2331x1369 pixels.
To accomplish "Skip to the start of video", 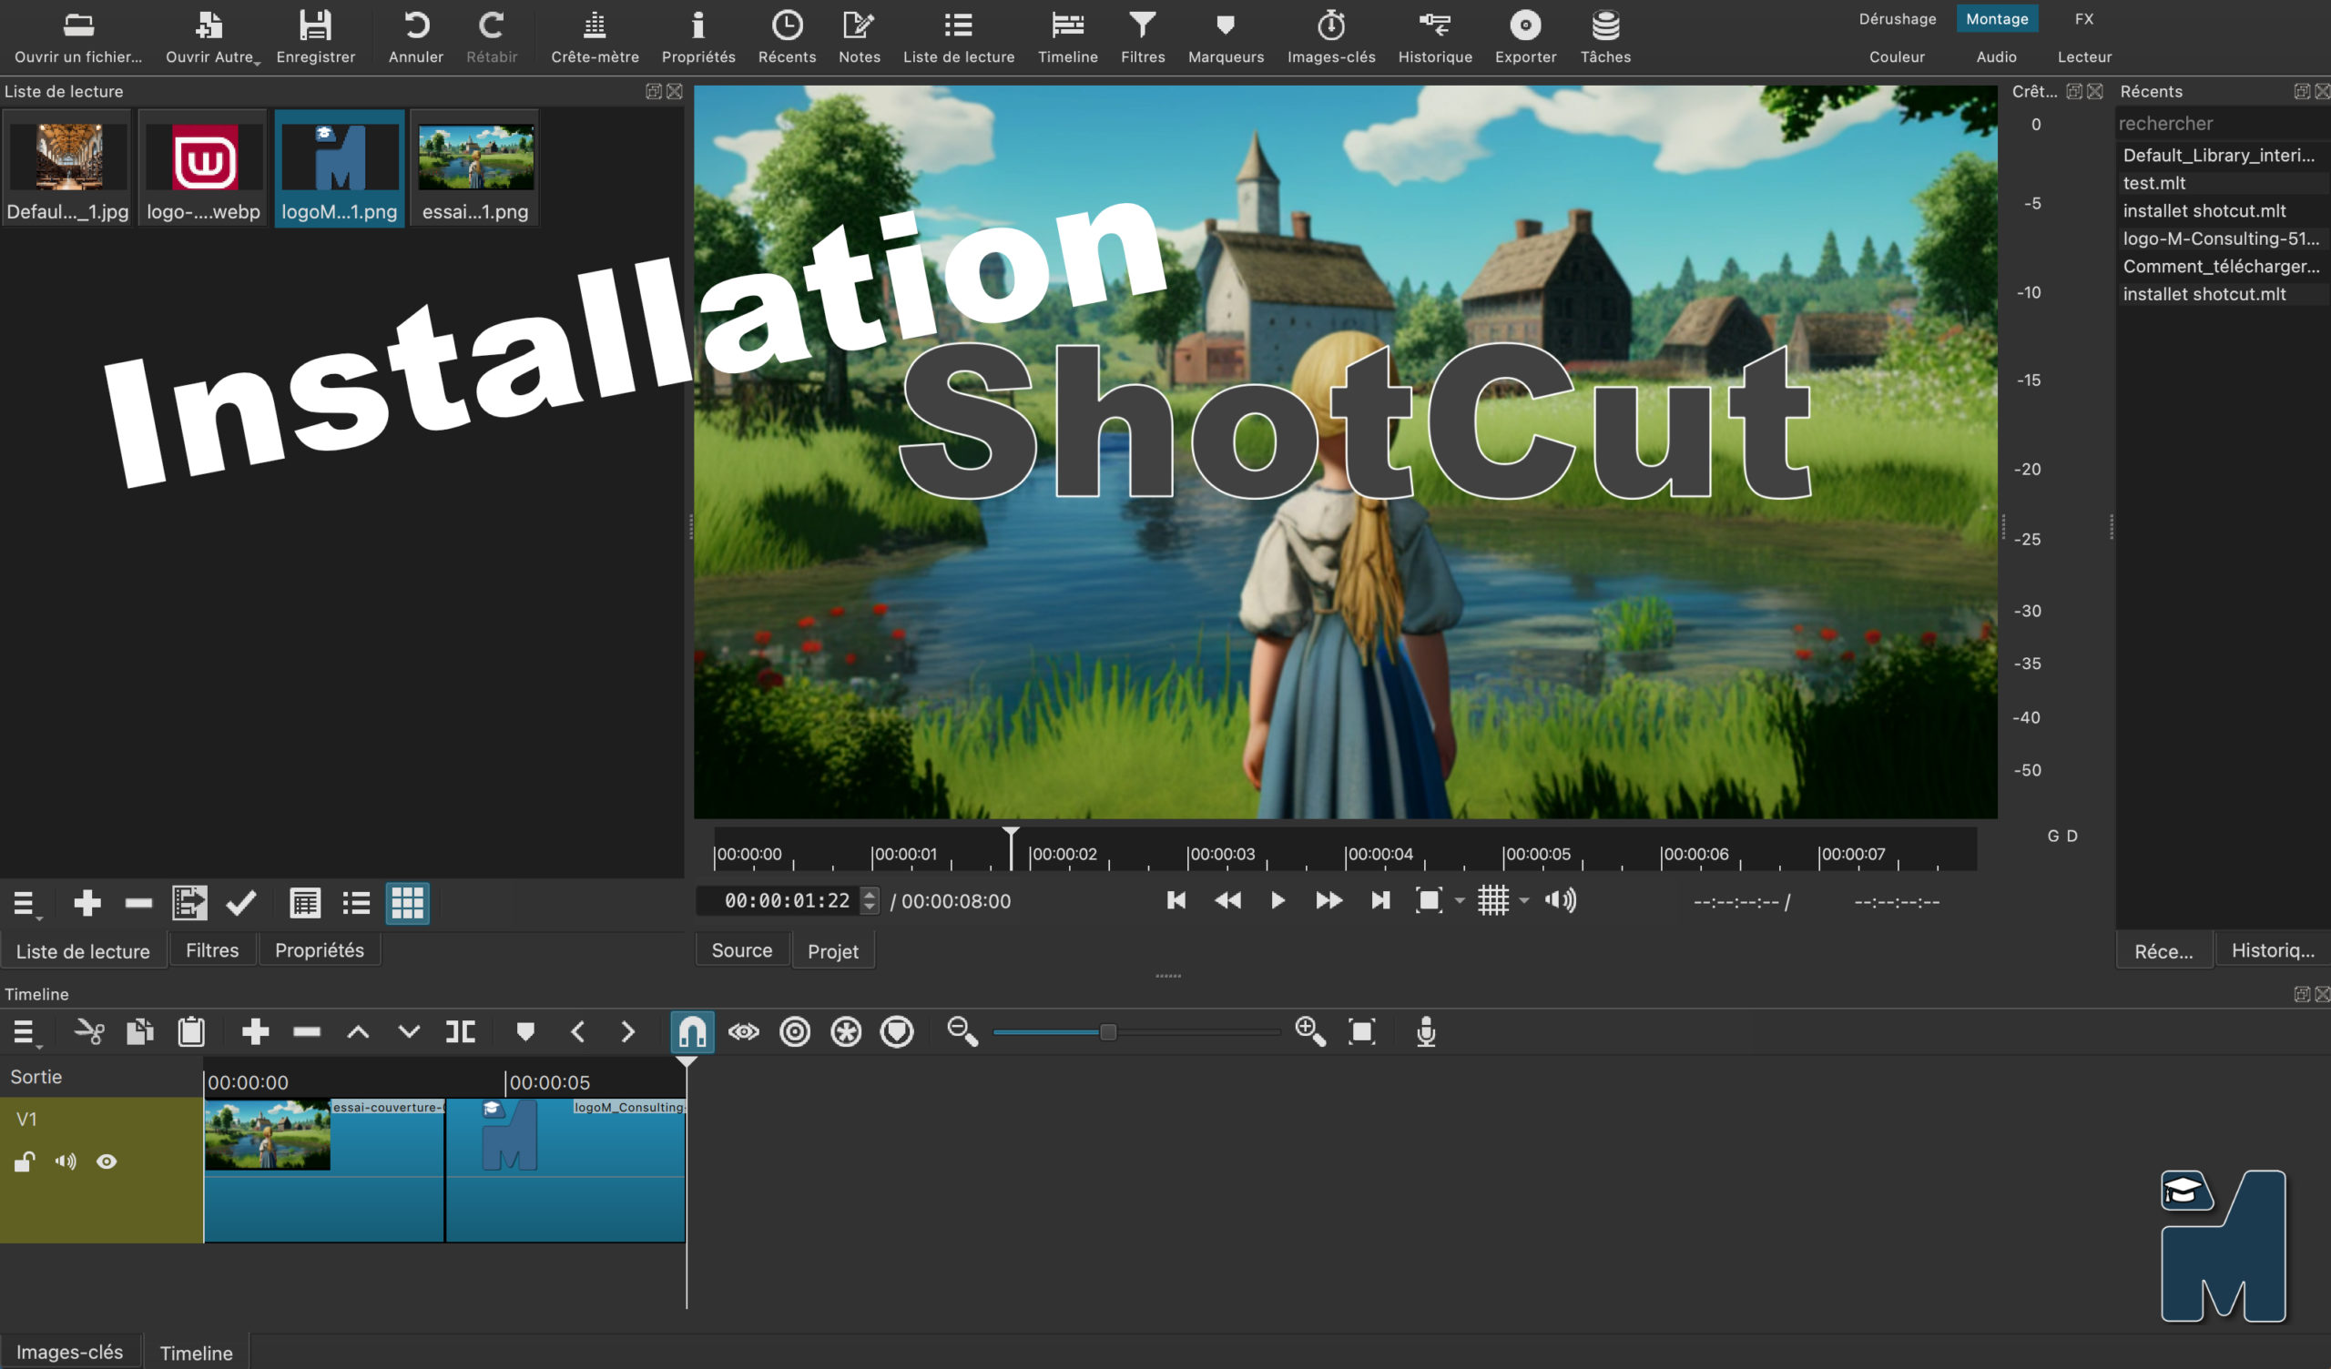I will (x=1176, y=900).
